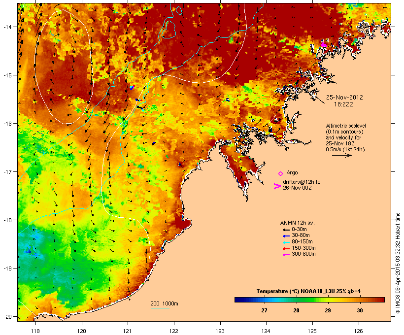
Task: Click the latitude axis label -18
Action: click(x=7, y=220)
